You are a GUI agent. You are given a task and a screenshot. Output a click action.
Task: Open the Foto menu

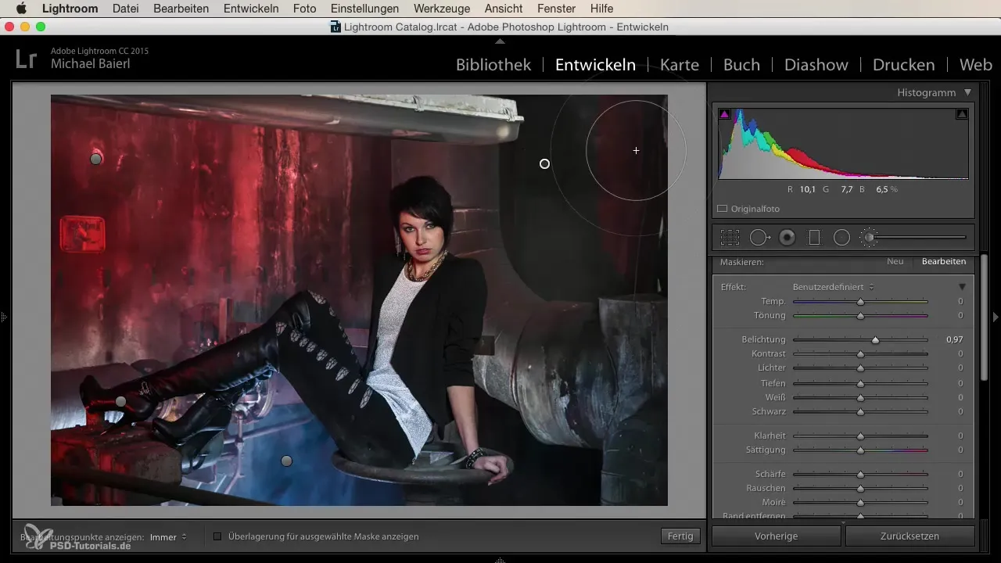pyautogui.click(x=304, y=9)
